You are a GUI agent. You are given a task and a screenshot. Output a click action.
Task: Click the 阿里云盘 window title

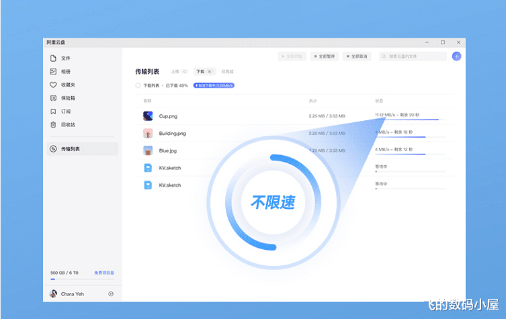tap(56, 42)
